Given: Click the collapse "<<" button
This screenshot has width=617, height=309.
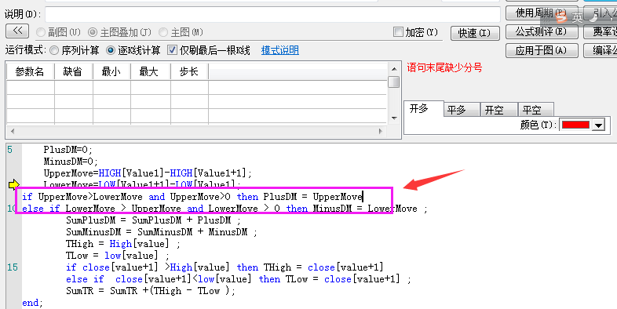Looking at the screenshot, I should (17, 31).
